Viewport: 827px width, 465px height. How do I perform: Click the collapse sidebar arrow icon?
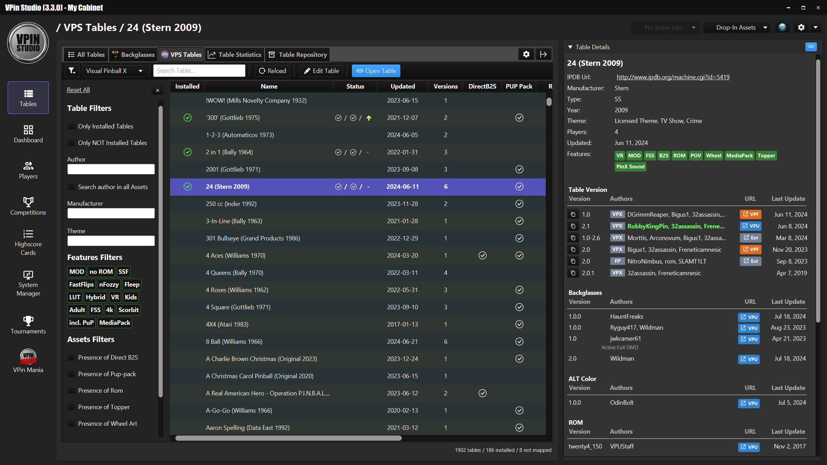point(543,54)
